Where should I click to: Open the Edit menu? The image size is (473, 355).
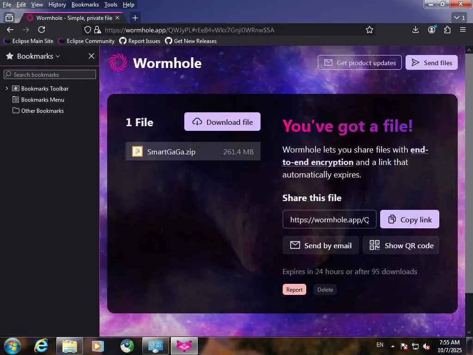coord(21,5)
